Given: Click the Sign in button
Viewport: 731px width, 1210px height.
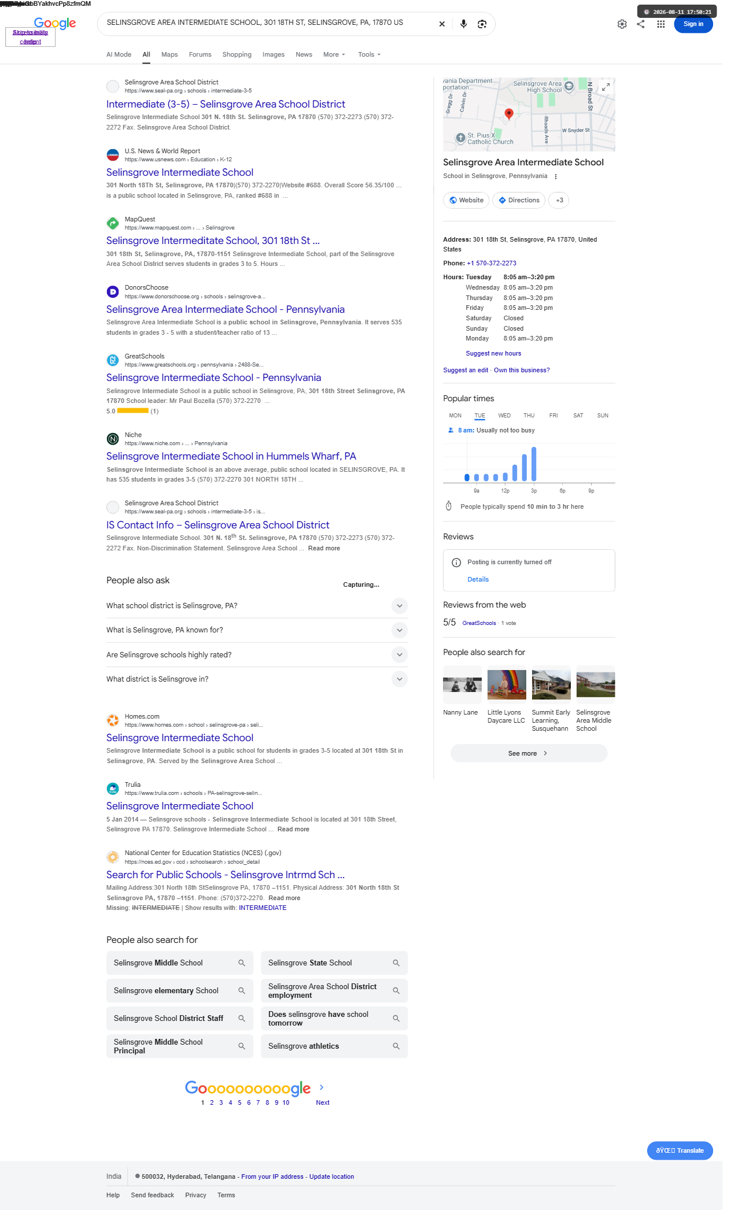Looking at the screenshot, I should pyautogui.click(x=693, y=24).
